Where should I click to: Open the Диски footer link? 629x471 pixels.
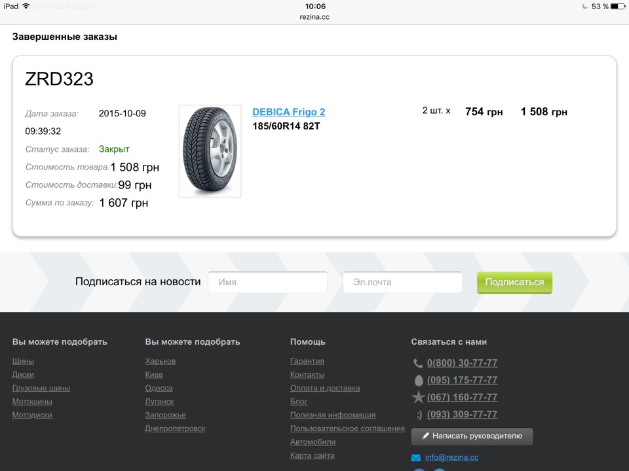[x=23, y=374]
